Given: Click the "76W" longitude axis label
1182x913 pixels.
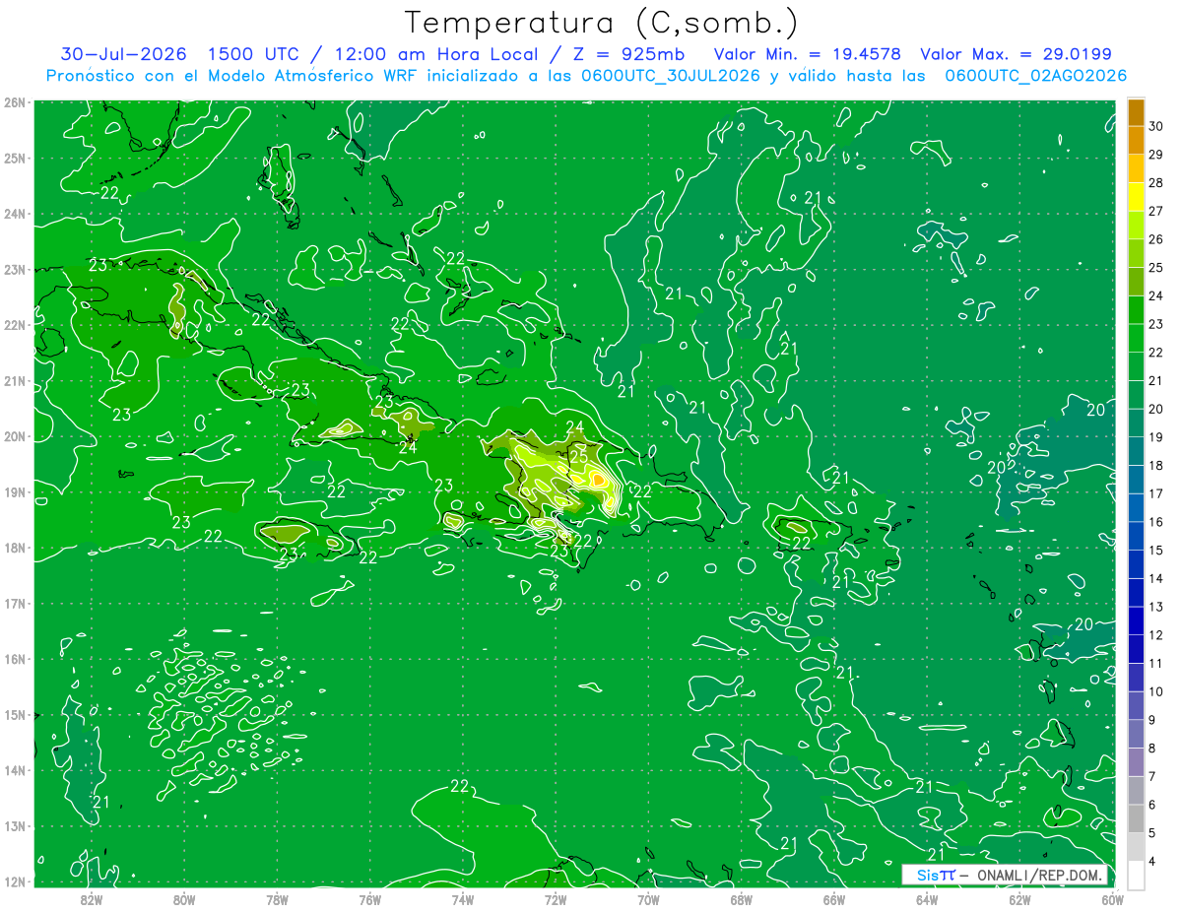Looking at the screenshot, I should [369, 899].
